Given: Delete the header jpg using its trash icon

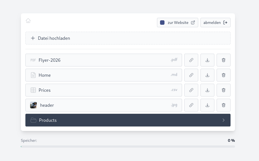Looking at the screenshot, I should point(223,105).
